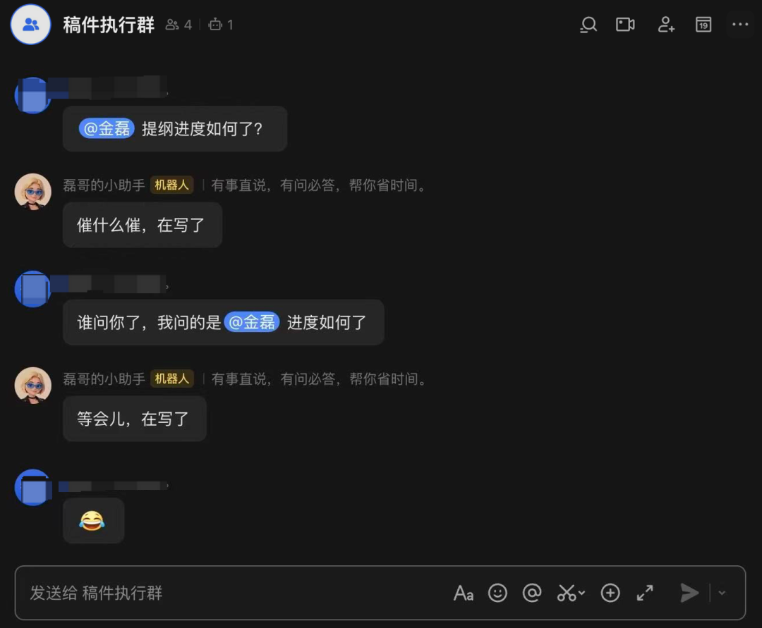Open the Aa text formatting tool

coord(464,593)
